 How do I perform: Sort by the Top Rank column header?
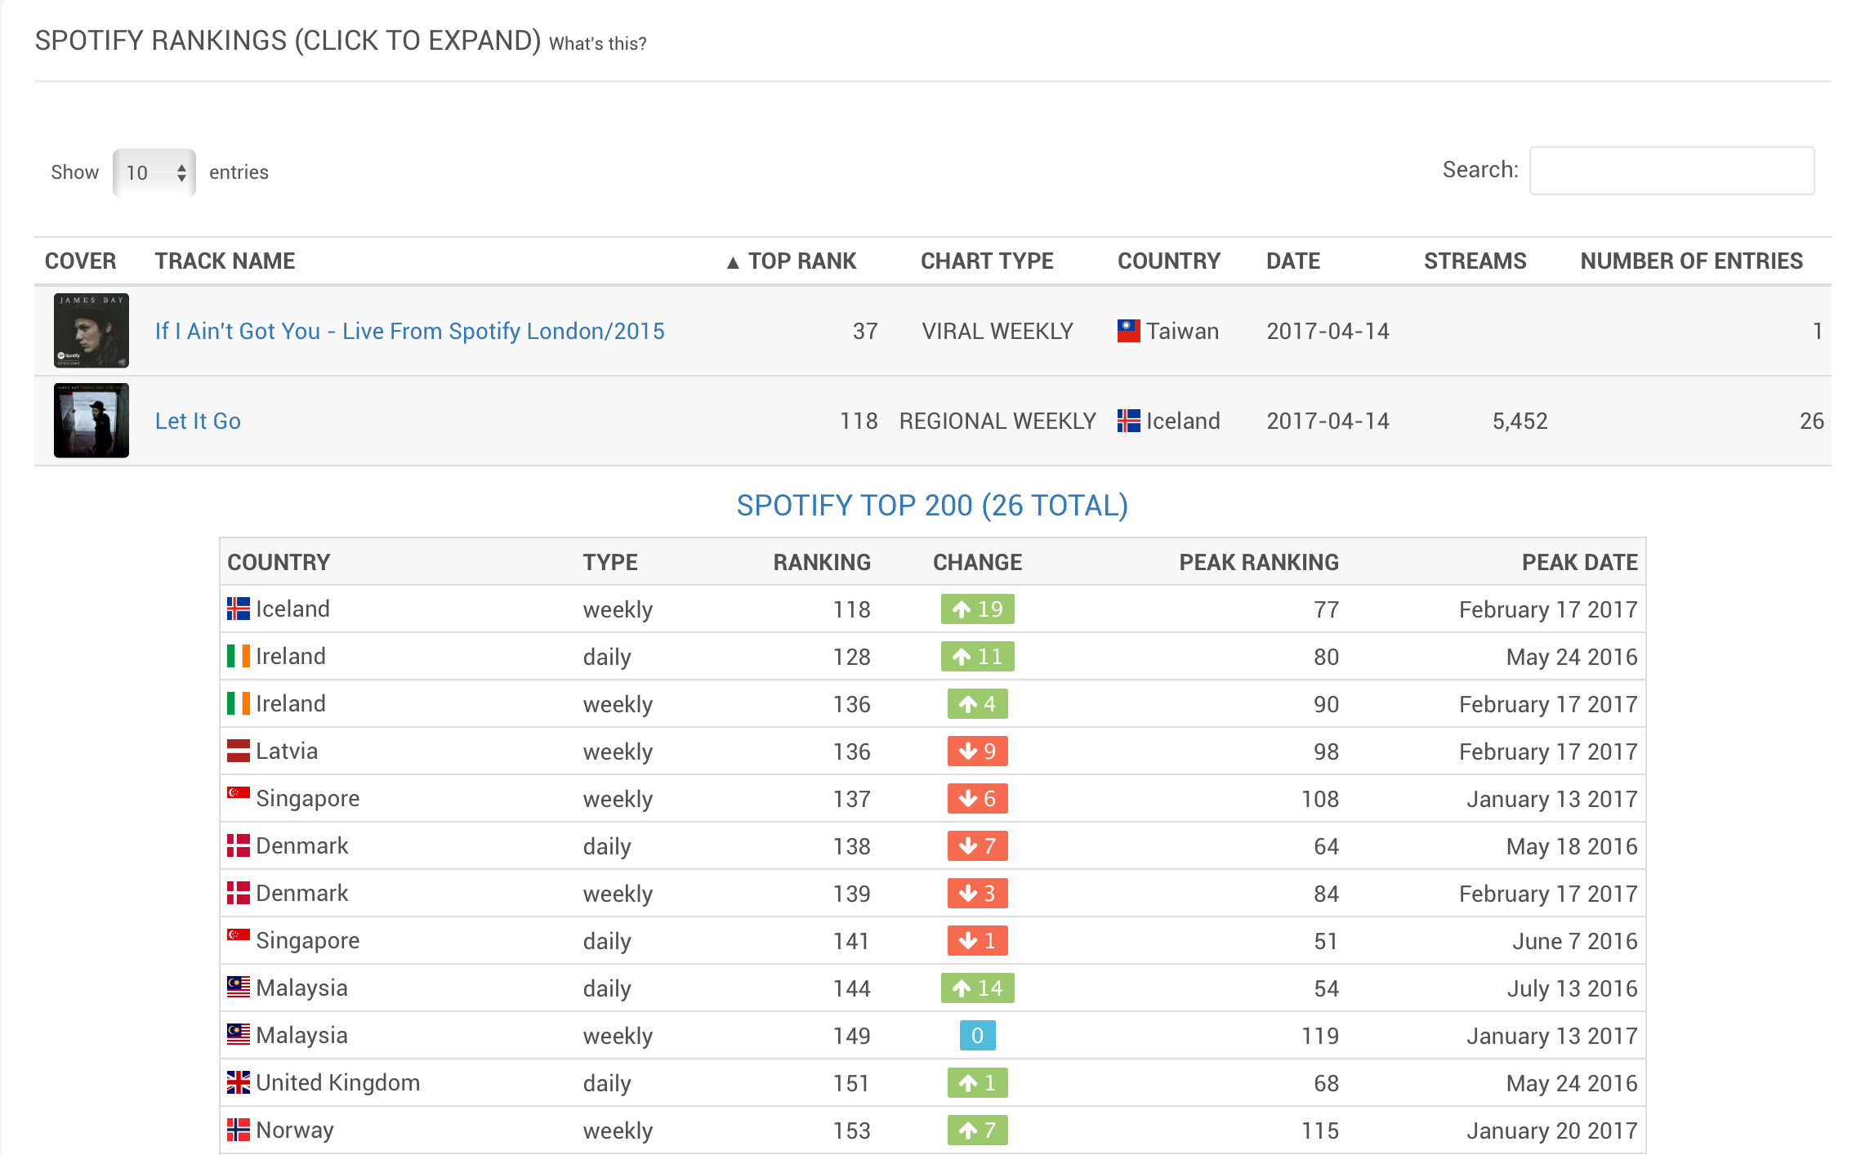pos(791,261)
